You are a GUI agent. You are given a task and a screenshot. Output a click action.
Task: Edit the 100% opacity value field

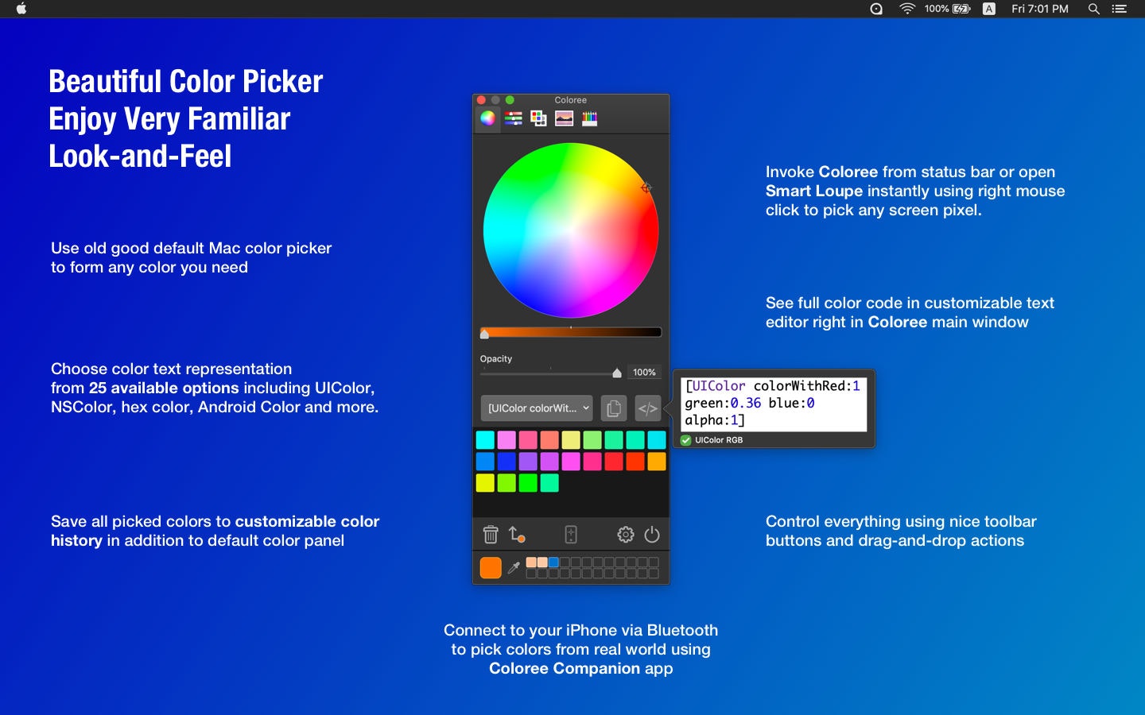(x=644, y=372)
